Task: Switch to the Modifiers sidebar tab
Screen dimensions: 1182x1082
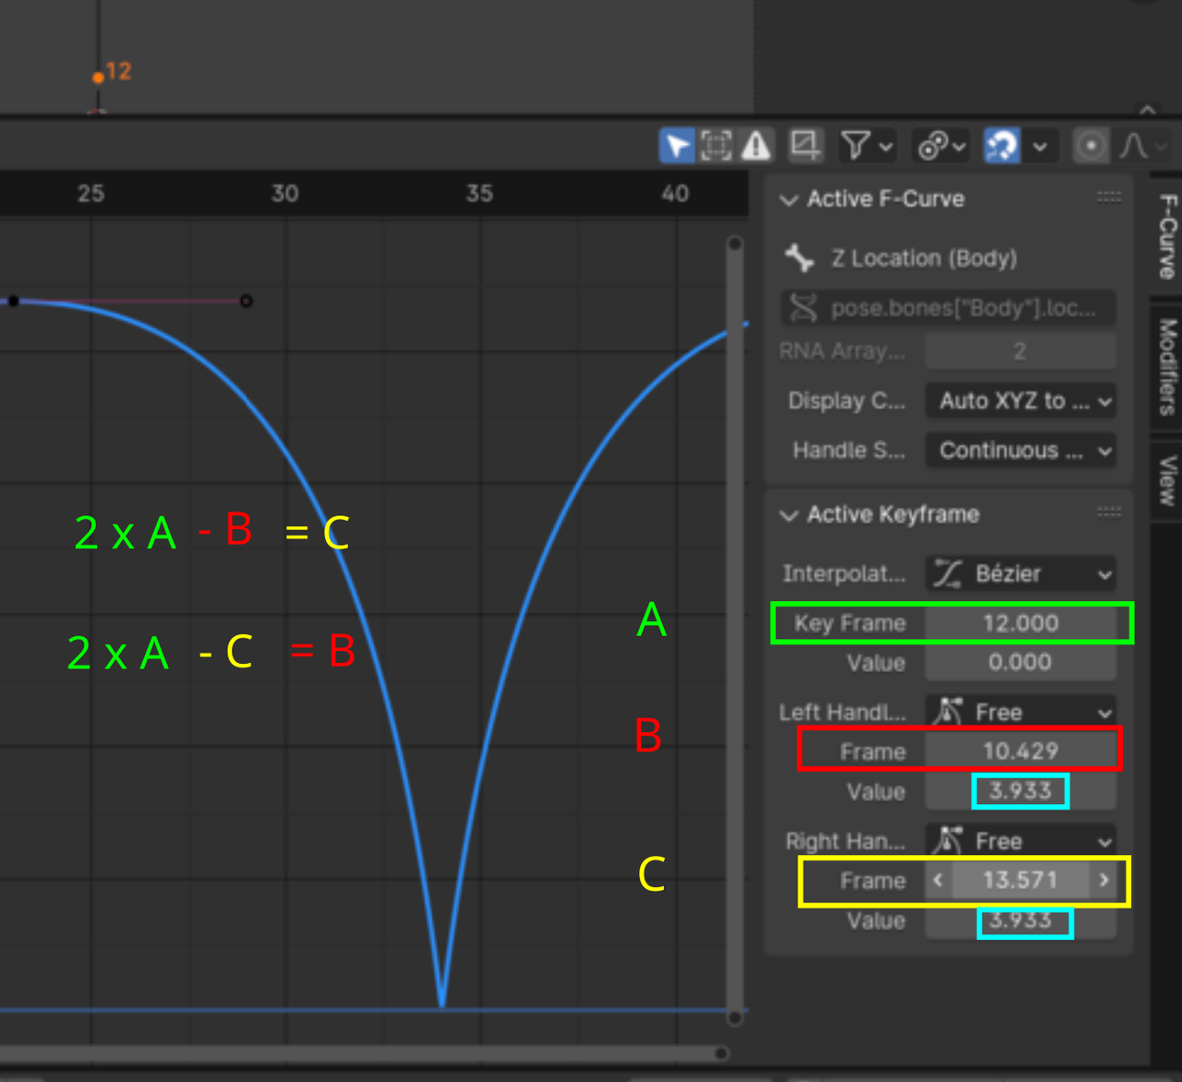Action: 1167,366
